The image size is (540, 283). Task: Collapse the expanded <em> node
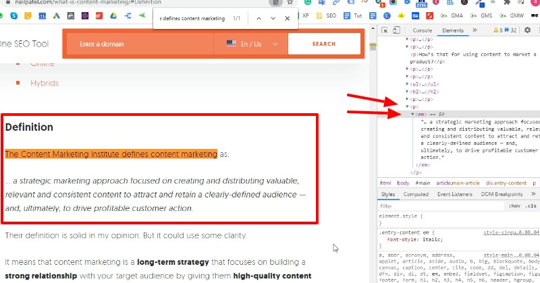click(x=412, y=114)
